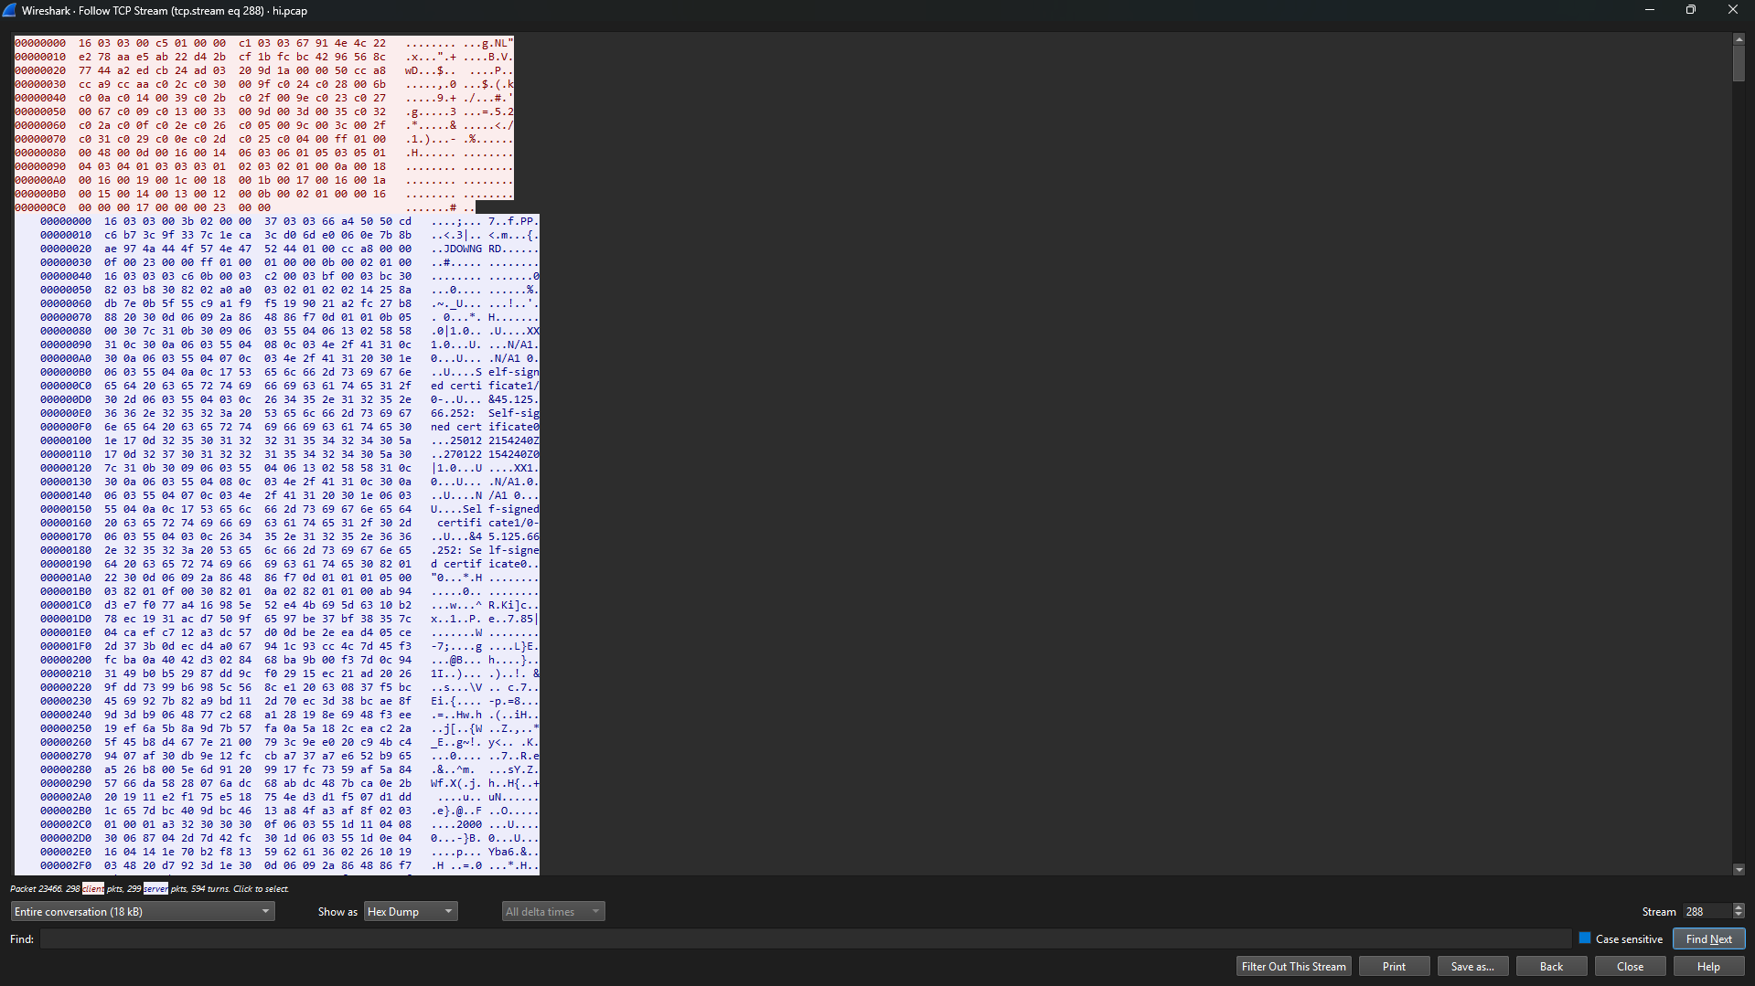Click server row at offset 00000100 '25012 2154240Z'
The width and height of the screenshot is (1755, 986).
(289, 440)
